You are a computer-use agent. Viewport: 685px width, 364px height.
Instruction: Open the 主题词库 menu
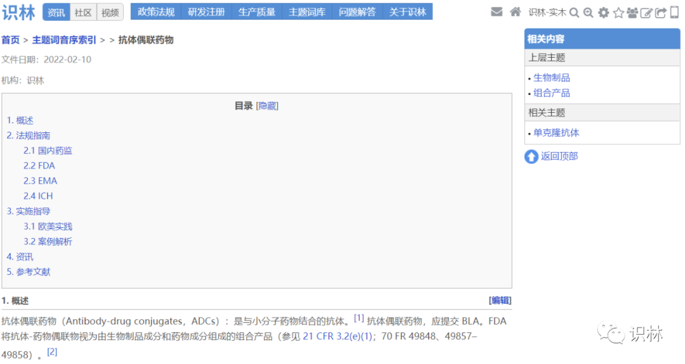(x=306, y=12)
